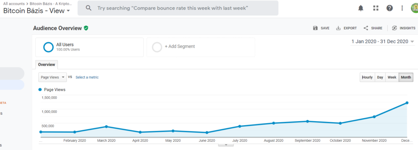The image size is (418, 150).
Task: Click the 1,000,000 axis label
Action: [x=49, y=112]
